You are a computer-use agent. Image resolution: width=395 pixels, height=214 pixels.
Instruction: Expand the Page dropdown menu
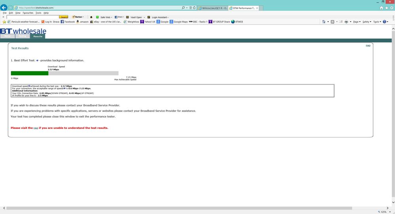(357, 22)
